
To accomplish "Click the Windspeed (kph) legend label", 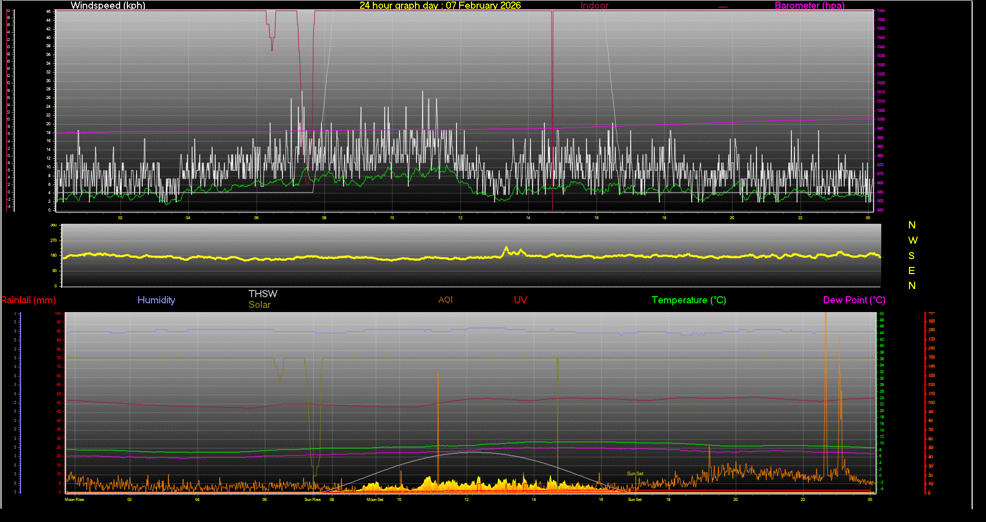I will (108, 6).
